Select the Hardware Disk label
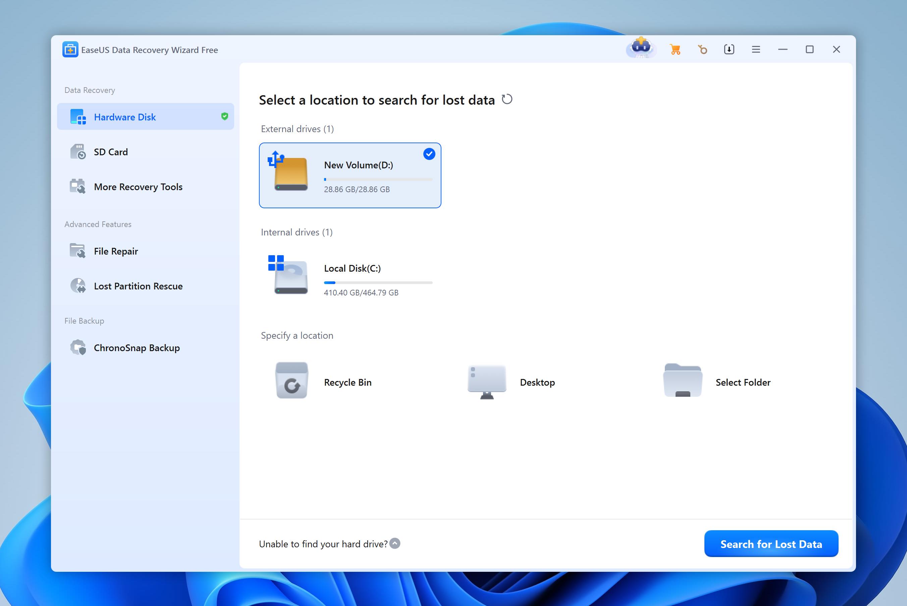The height and width of the screenshot is (606, 907). point(125,117)
